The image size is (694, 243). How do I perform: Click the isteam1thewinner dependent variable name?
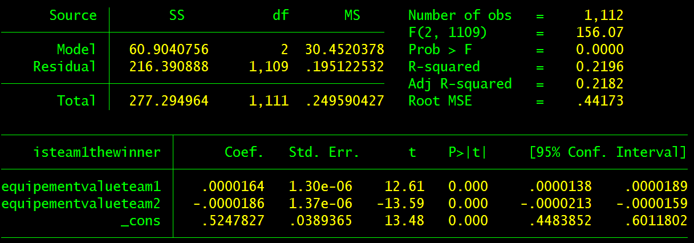[x=97, y=152]
